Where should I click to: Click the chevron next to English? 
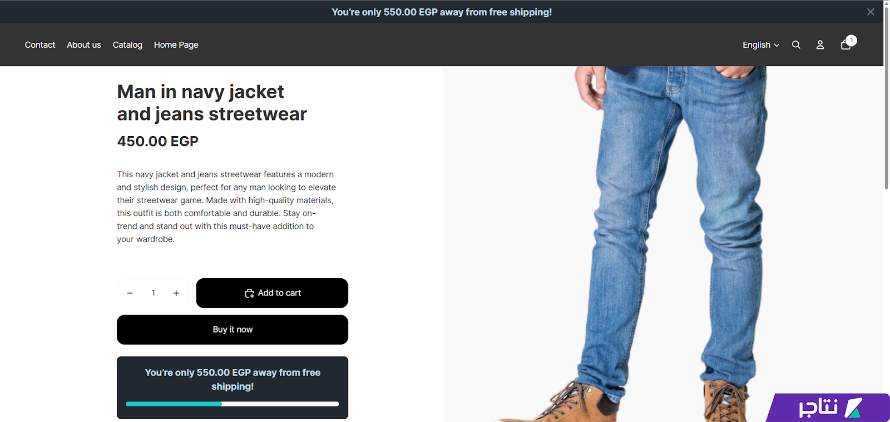point(777,46)
